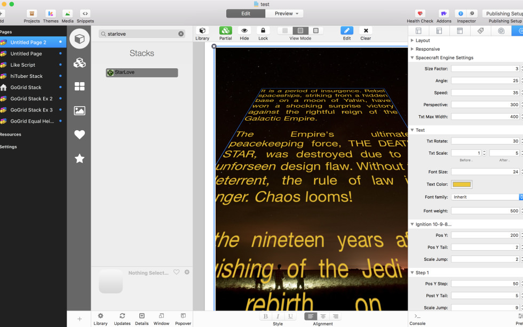Select the image library sidebar icon
The height and width of the screenshot is (327, 523).
click(80, 110)
